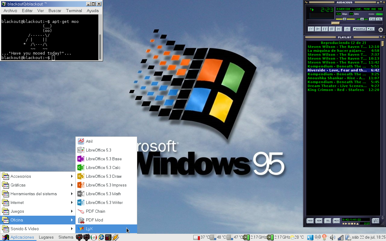Skip to next track in Audacious main window
The image size is (386, 241).
(x=339, y=29)
